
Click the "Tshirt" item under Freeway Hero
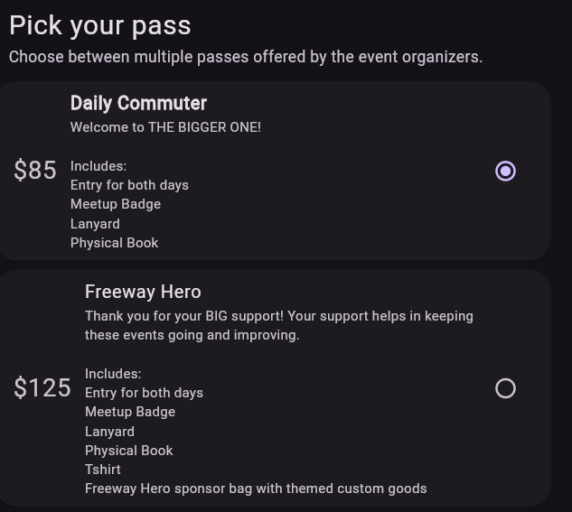103,470
